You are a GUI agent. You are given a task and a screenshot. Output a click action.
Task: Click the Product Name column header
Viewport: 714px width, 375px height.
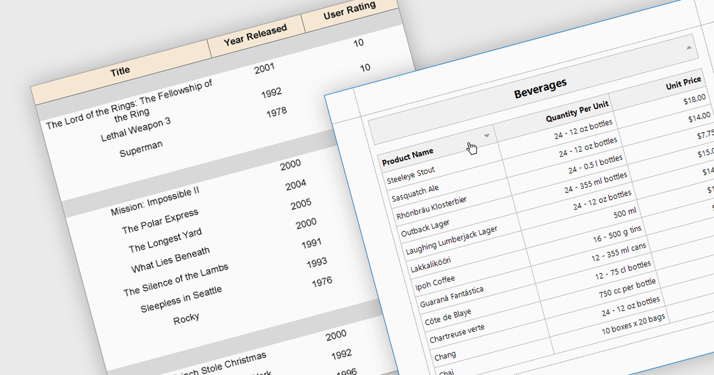pos(408,157)
